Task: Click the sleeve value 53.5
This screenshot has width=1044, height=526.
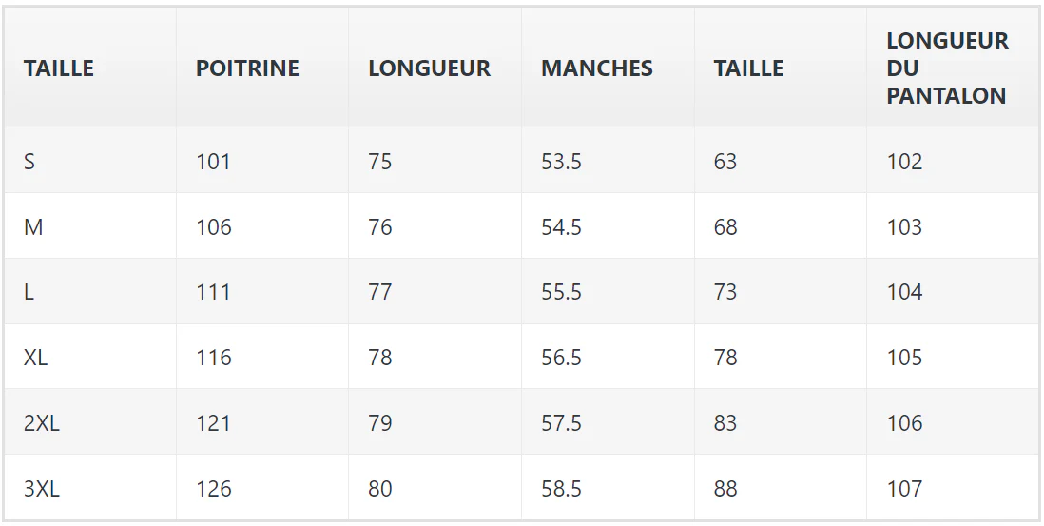Action: tap(561, 162)
